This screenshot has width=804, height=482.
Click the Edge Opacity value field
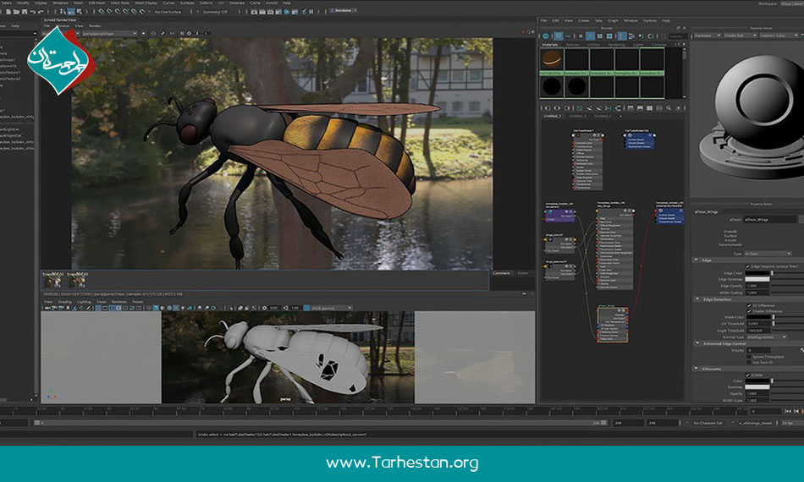pyautogui.click(x=757, y=286)
